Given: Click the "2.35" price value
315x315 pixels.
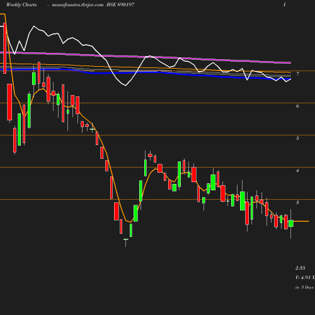Looking at the screenshot, I should point(301,268).
